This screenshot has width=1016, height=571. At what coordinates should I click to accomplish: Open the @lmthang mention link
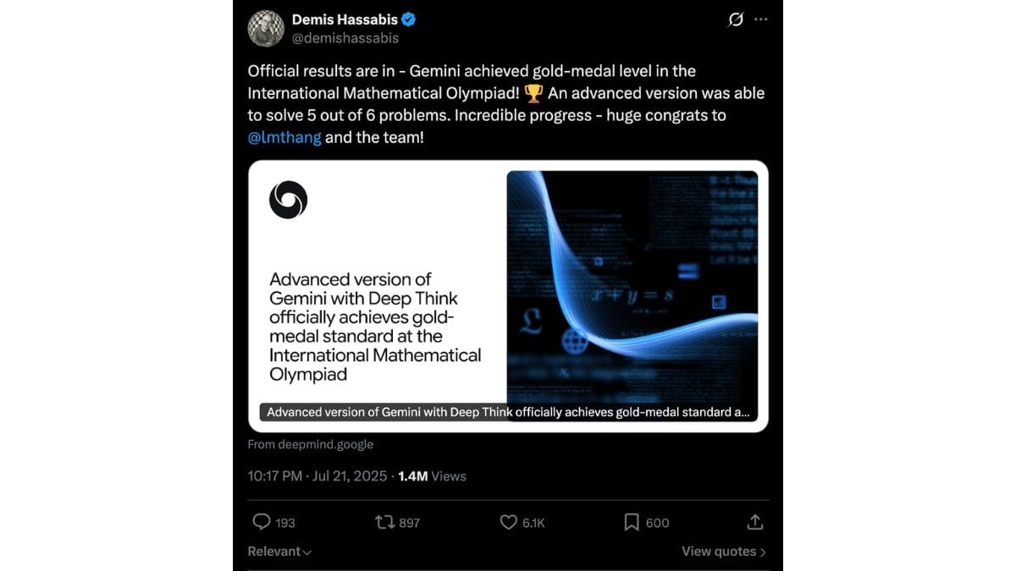coord(284,137)
